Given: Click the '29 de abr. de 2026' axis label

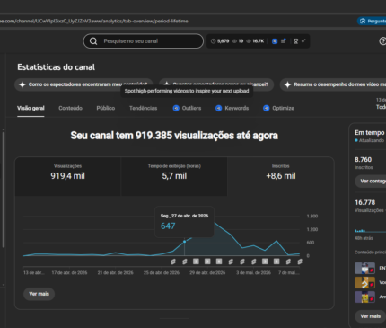Looking at the screenshot, I should click(x=207, y=273).
